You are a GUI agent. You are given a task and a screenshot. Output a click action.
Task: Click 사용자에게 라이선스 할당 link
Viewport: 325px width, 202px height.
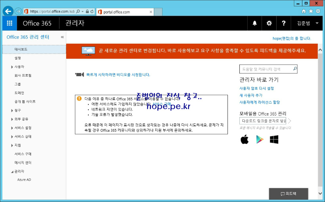click(260, 102)
